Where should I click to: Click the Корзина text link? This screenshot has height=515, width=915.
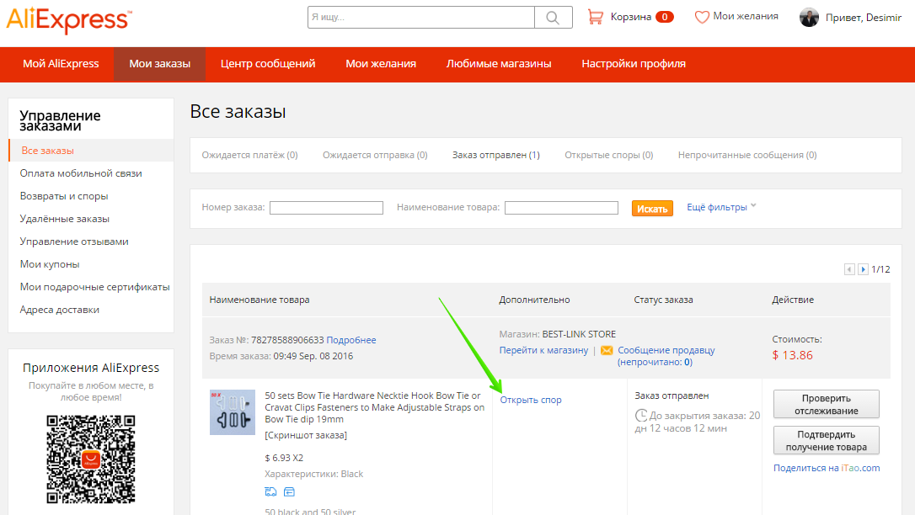(631, 17)
